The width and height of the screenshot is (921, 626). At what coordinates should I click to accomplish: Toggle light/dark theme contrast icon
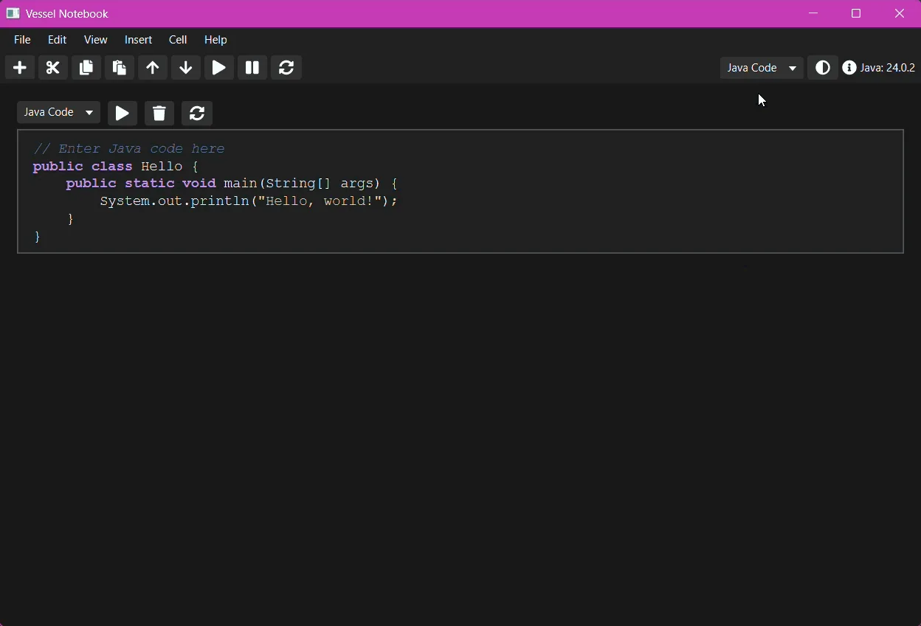point(823,68)
